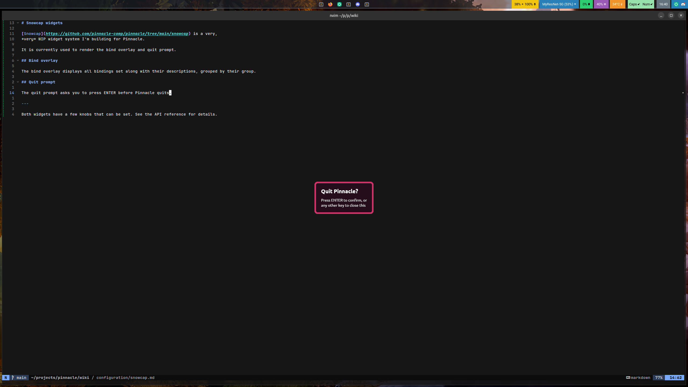This screenshot has height=387, width=688.
Task: Click the ~/projects/pinnacle/wiki path in statusline
Action: 60,378
